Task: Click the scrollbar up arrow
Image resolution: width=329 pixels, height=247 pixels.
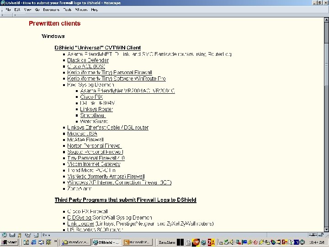Action: (x=326, y=20)
